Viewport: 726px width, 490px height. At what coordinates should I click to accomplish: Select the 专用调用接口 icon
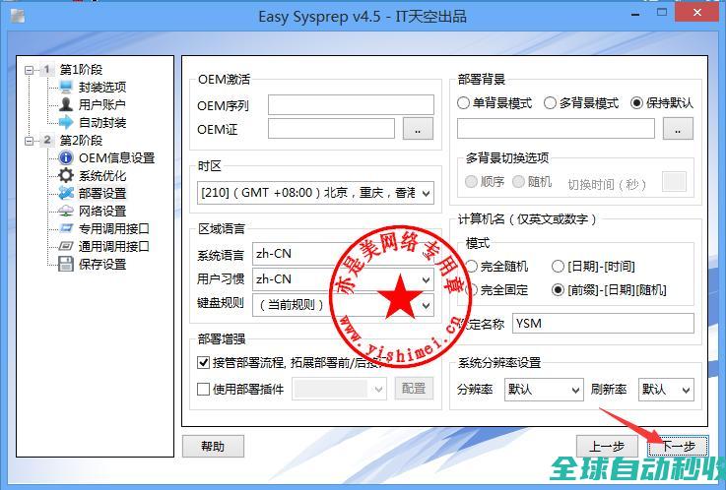point(66,229)
